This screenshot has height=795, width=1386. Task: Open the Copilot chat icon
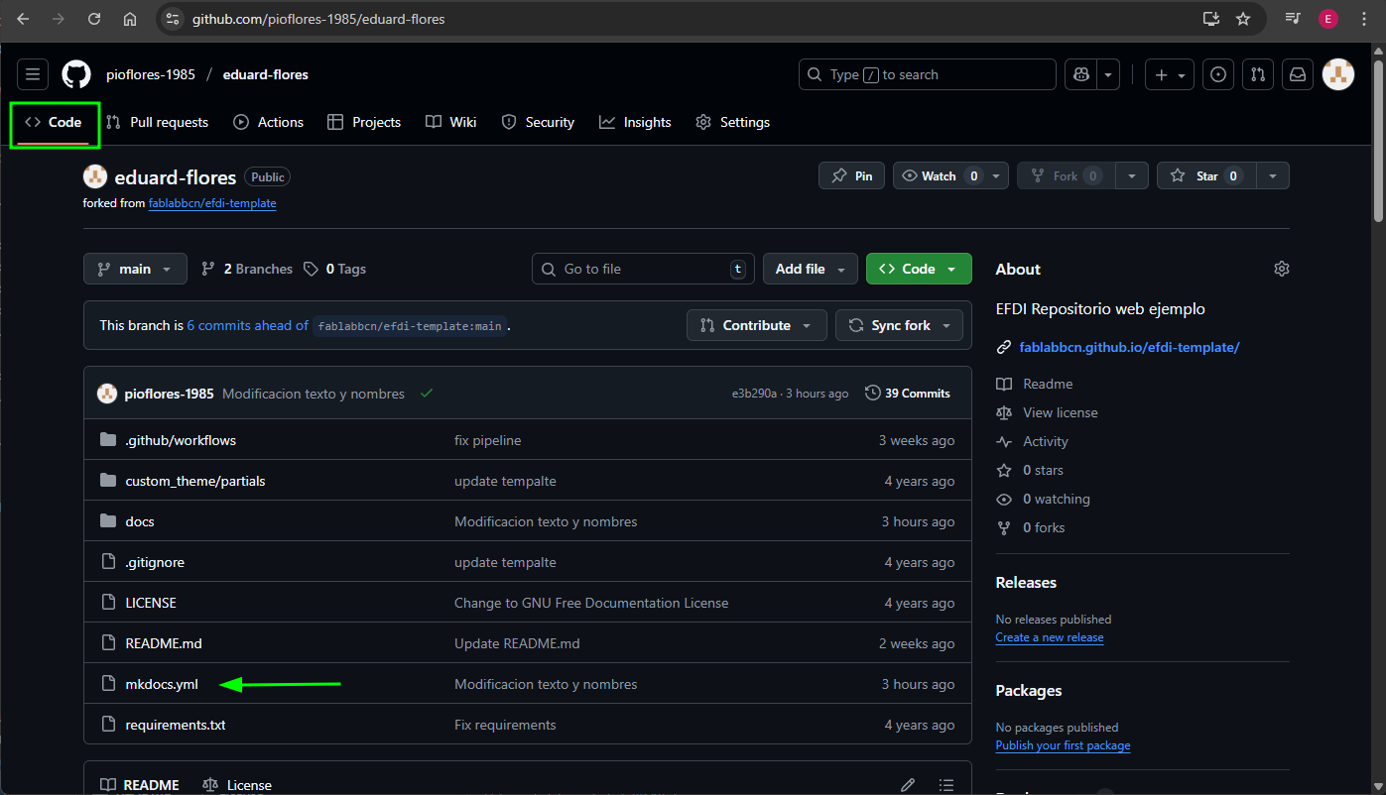pos(1080,74)
